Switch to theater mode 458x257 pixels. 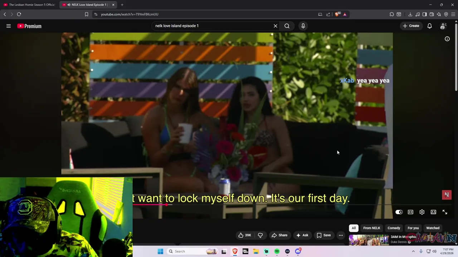click(433, 212)
